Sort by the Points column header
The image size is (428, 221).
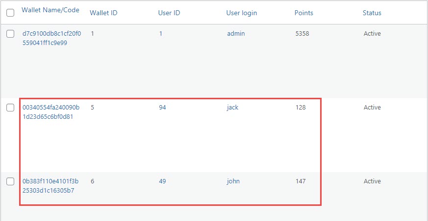pyautogui.click(x=304, y=13)
